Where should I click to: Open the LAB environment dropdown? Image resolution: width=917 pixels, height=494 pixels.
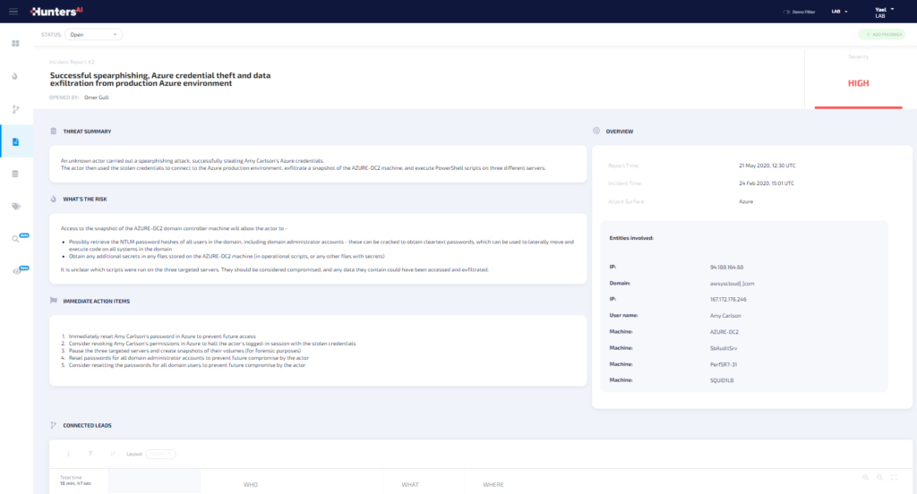click(839, 12)
